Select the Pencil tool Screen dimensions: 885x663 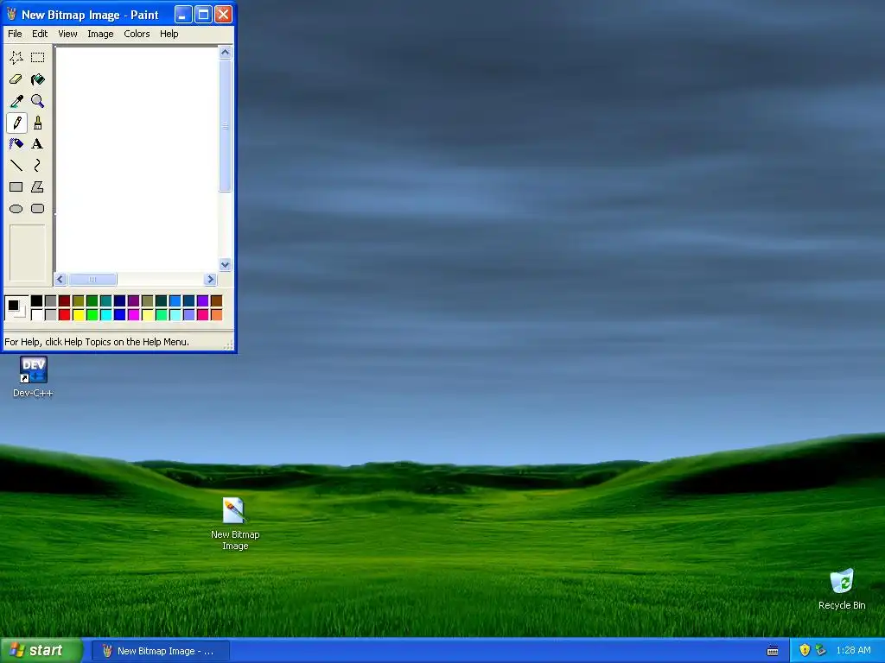pyautogui.click(x=16, y=123)
